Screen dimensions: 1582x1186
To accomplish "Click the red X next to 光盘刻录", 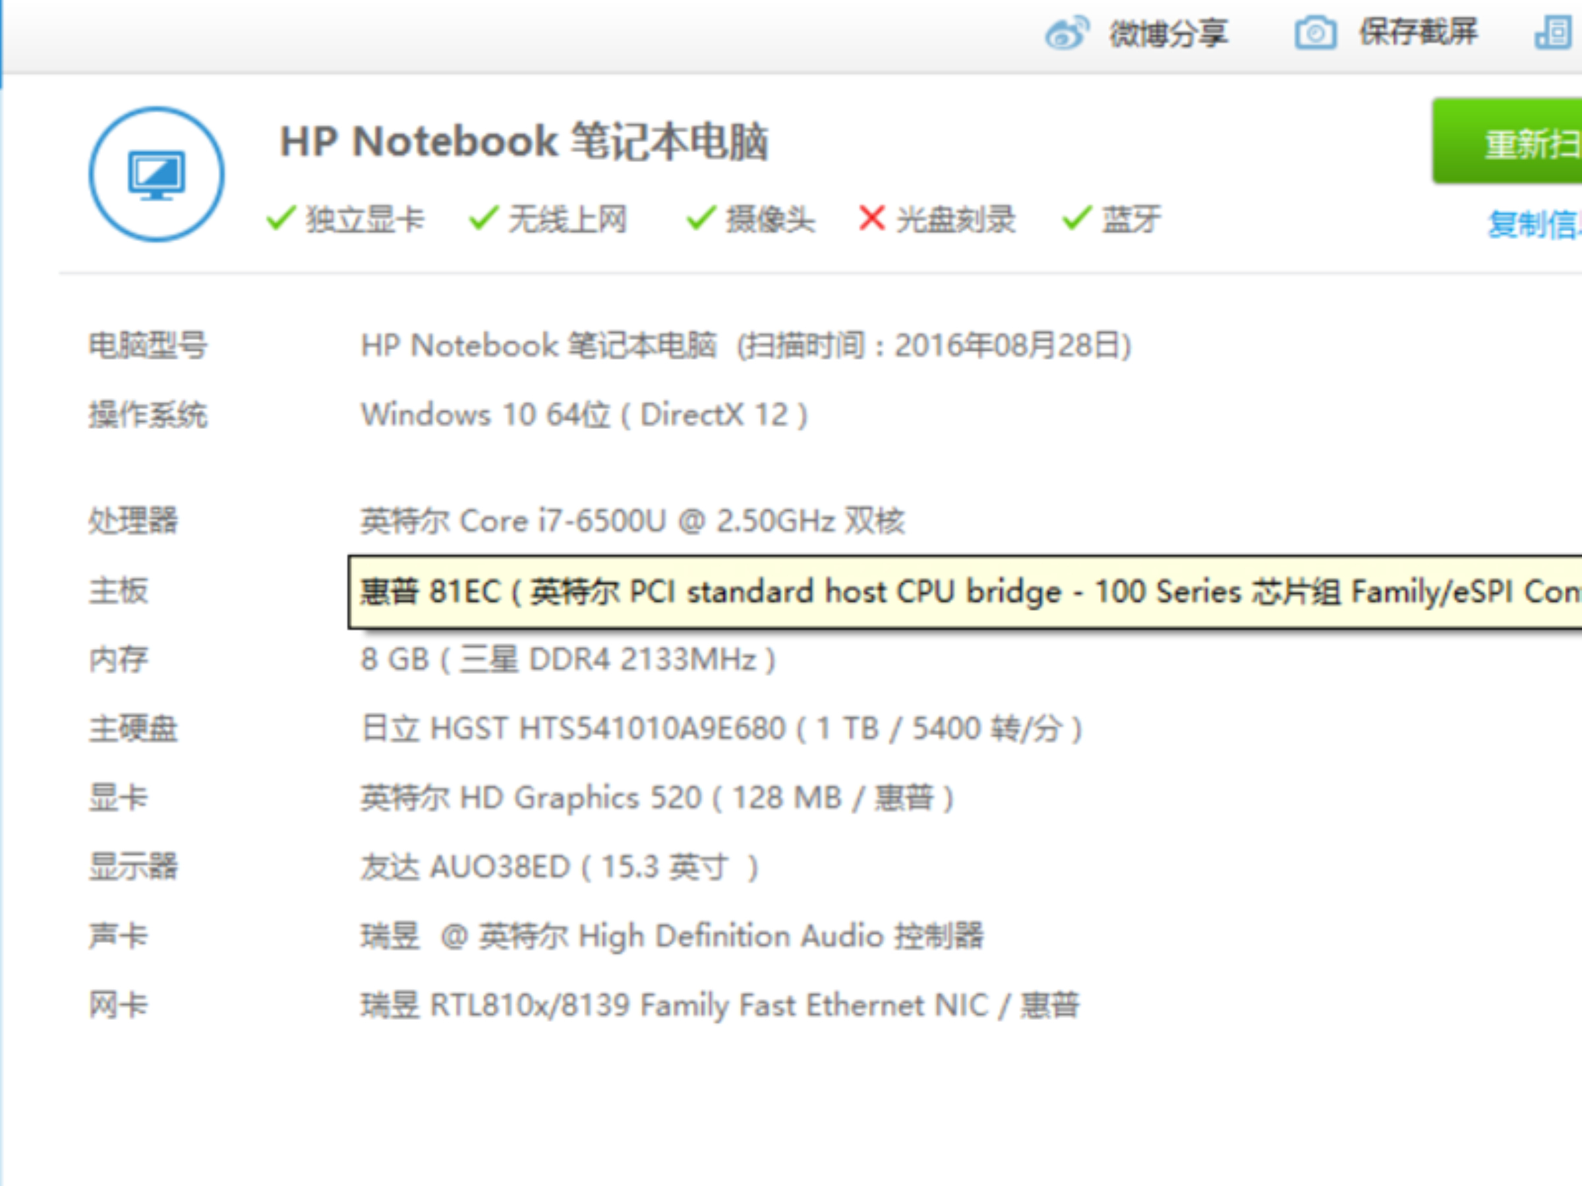I will [872, 218].
